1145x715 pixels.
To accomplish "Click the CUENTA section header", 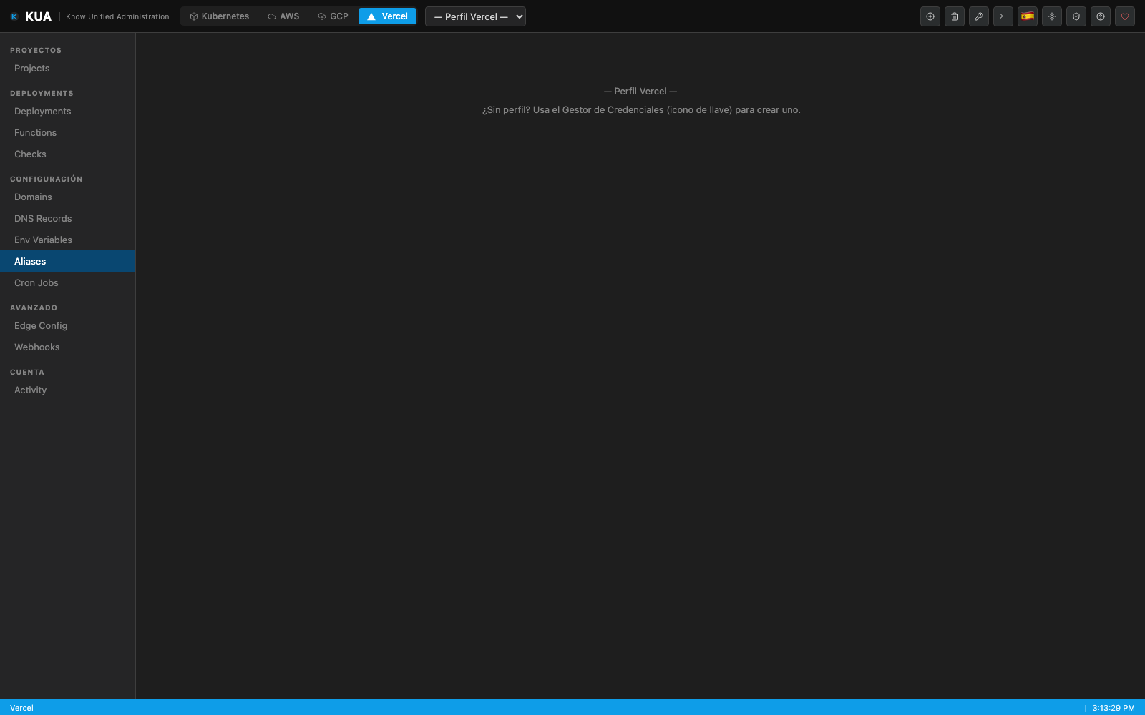I will pyautogui.click(x=27, y=372).
